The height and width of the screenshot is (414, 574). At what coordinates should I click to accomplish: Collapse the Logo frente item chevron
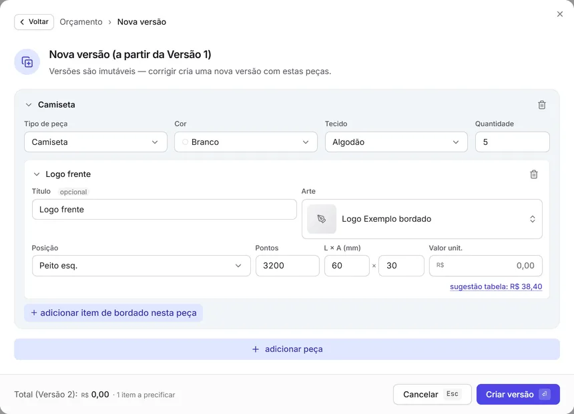pyautogui.click(x=37, y=174)
